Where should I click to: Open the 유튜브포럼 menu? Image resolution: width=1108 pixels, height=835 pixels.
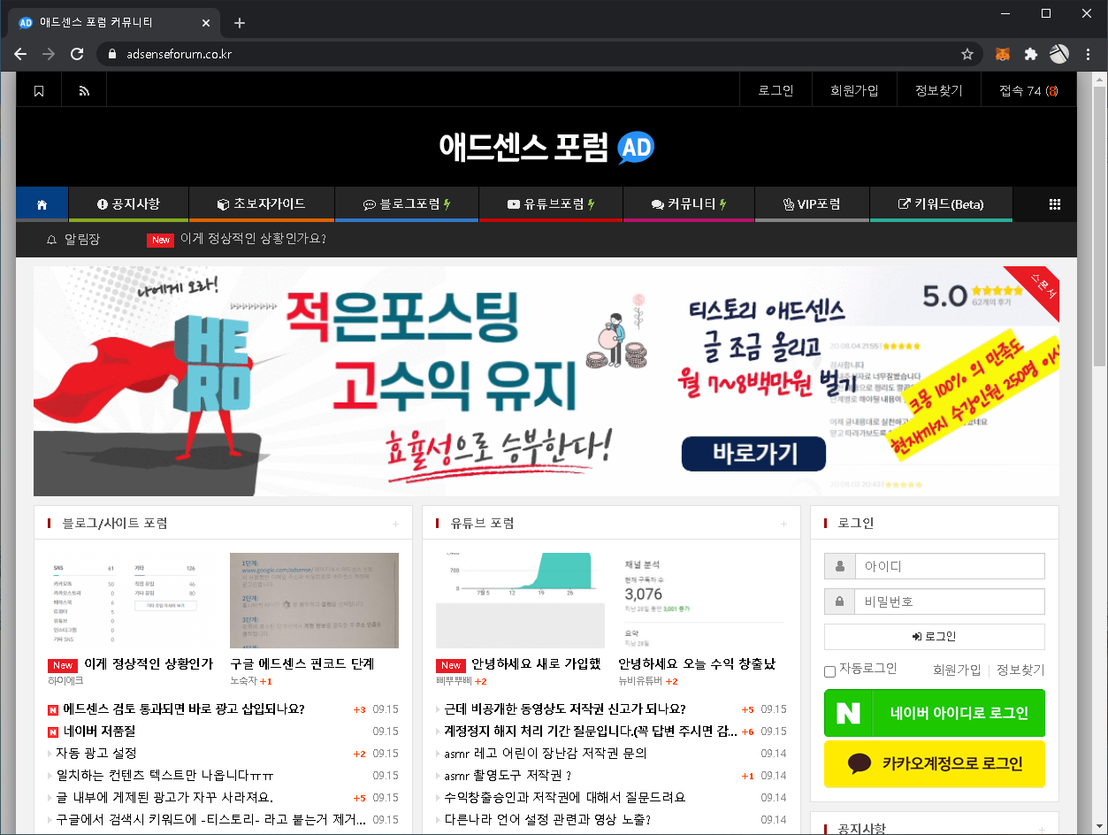[x=551, y=204]
